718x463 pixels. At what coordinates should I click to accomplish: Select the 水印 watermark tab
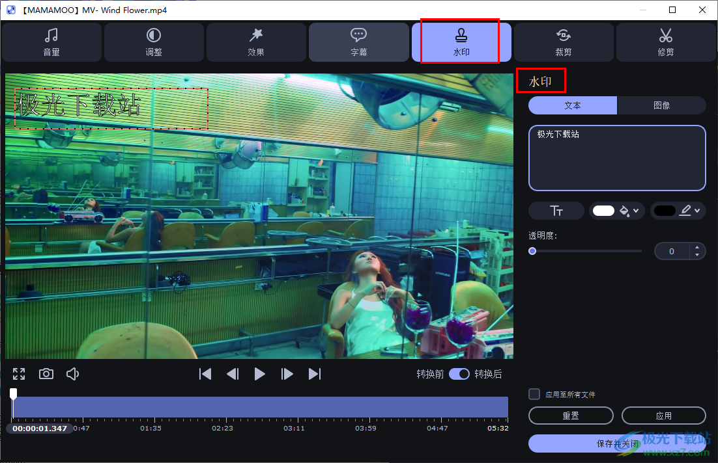pos(461,42)
